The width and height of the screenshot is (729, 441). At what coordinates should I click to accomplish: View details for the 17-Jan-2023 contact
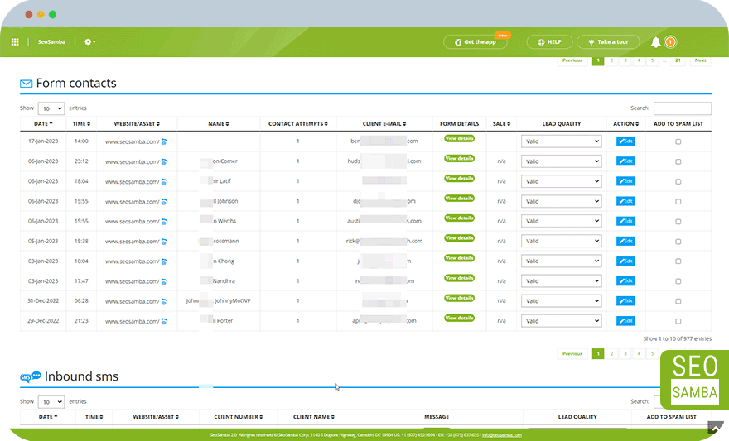click(459, 138)
